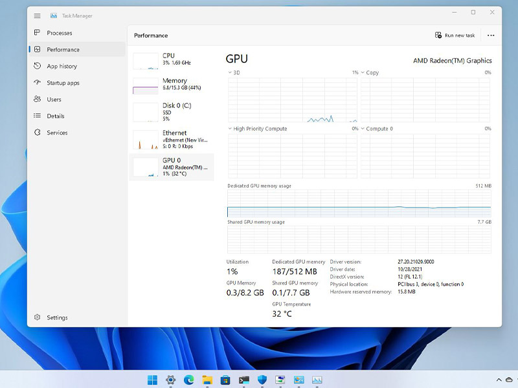Click the Run new task icon
The width and height of the screenshot is (518, 388).
(438, 36)
